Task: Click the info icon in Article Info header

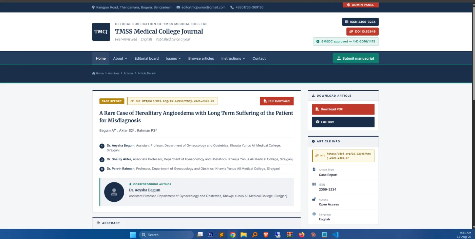Action: coord(313,141)
